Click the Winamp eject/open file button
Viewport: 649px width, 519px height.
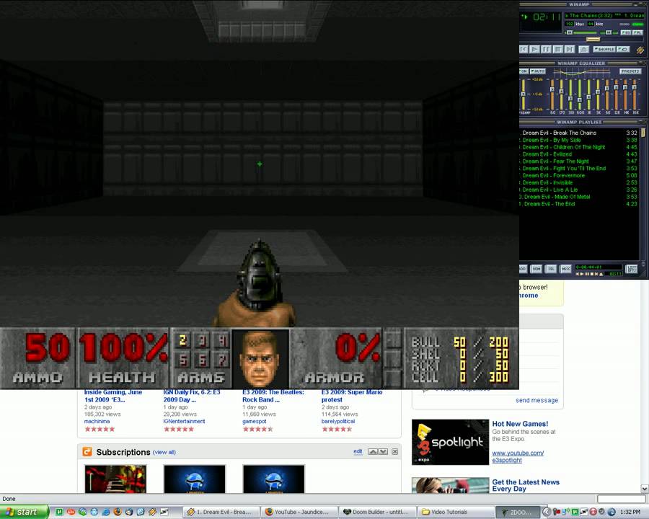(x=583, y=49)
